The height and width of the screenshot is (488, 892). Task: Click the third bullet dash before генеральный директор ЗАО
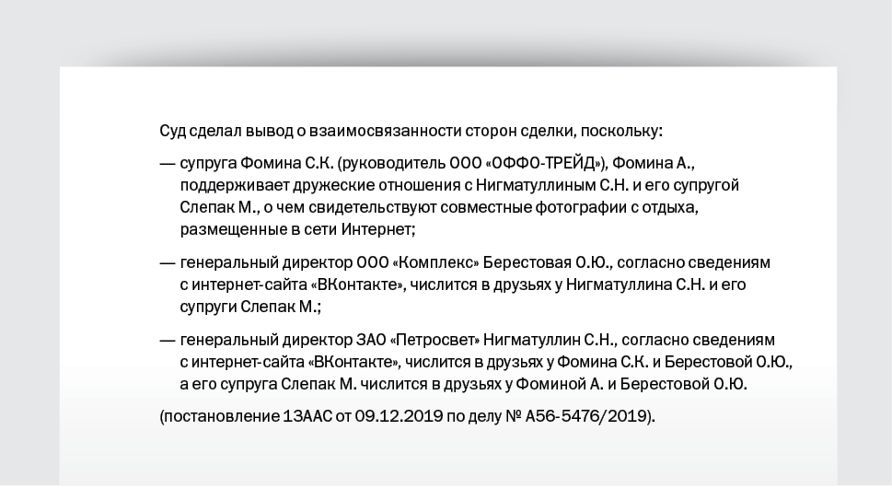click(x=168, y=341)
